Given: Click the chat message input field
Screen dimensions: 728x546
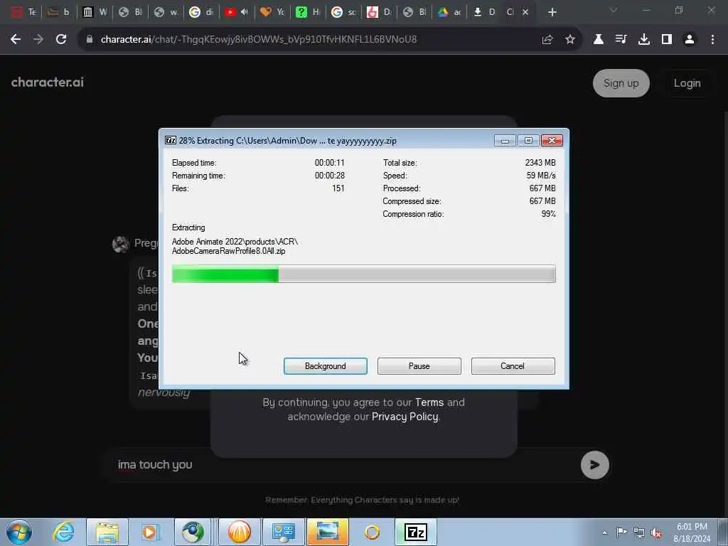Looking at the screenshot, I should coord(343,465).
